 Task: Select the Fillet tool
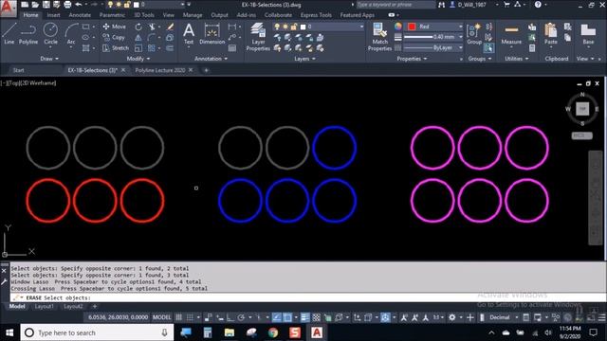[152, 38]
